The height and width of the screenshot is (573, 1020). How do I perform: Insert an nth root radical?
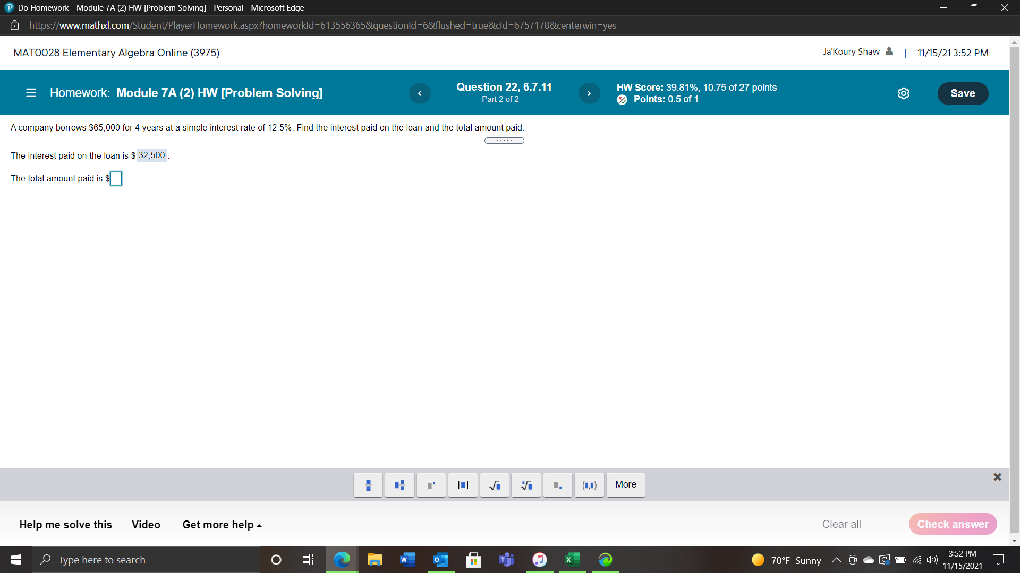[x=525, y=485]
